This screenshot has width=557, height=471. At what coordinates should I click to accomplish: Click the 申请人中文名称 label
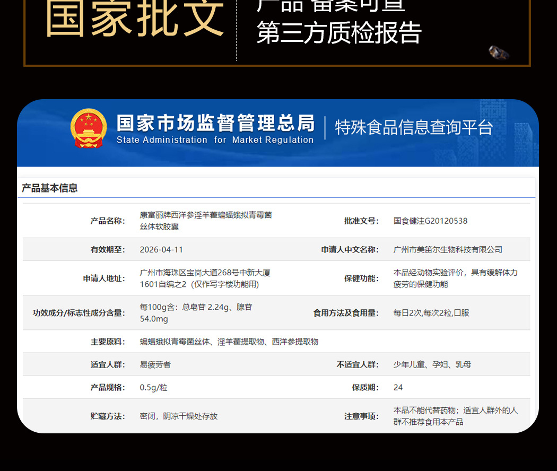click(x=350, y=250)
